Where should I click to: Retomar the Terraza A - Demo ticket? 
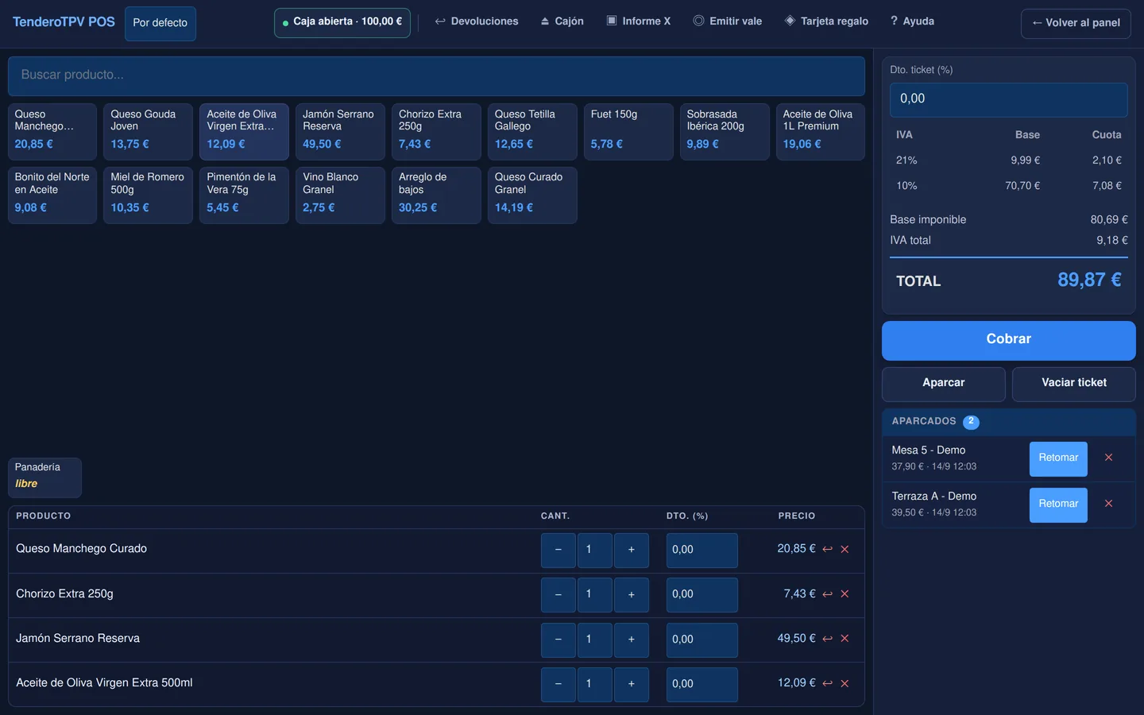[x=1058, y=505]
